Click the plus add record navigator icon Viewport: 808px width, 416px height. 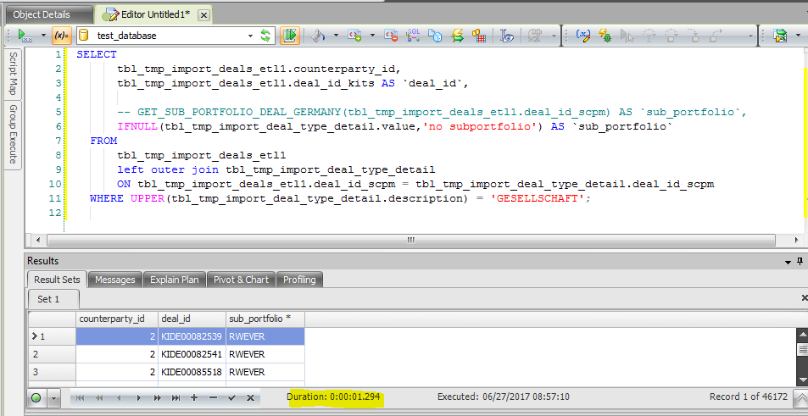click(x=194, y=397)
